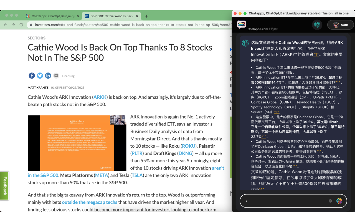Open the TSLA ticker link
The height and width of the screenshot is (222, 355).
click(x=137, y=175)
